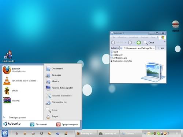Select the Shell folder
This screenshot has width=183, height=137.
114,52
